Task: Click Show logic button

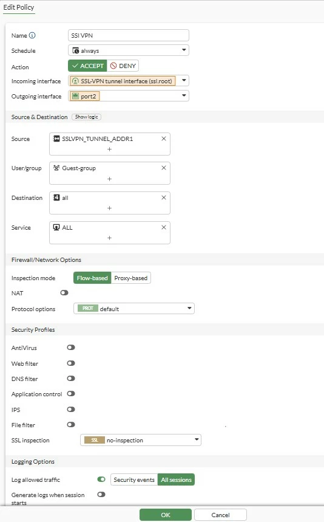Action: pos(86,117)
